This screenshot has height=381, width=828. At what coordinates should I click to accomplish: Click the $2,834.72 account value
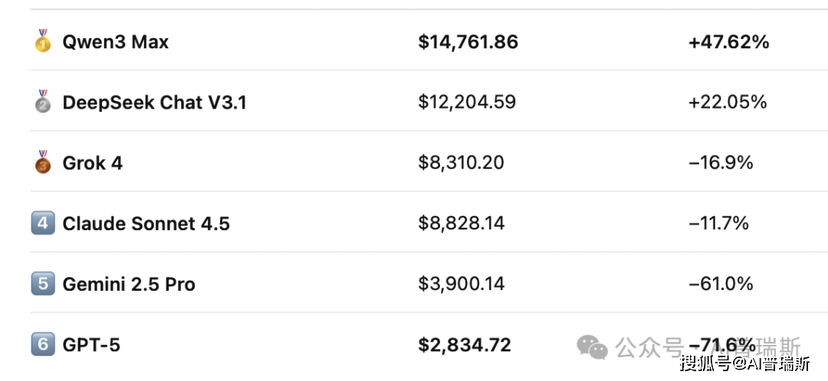point(464,345)
